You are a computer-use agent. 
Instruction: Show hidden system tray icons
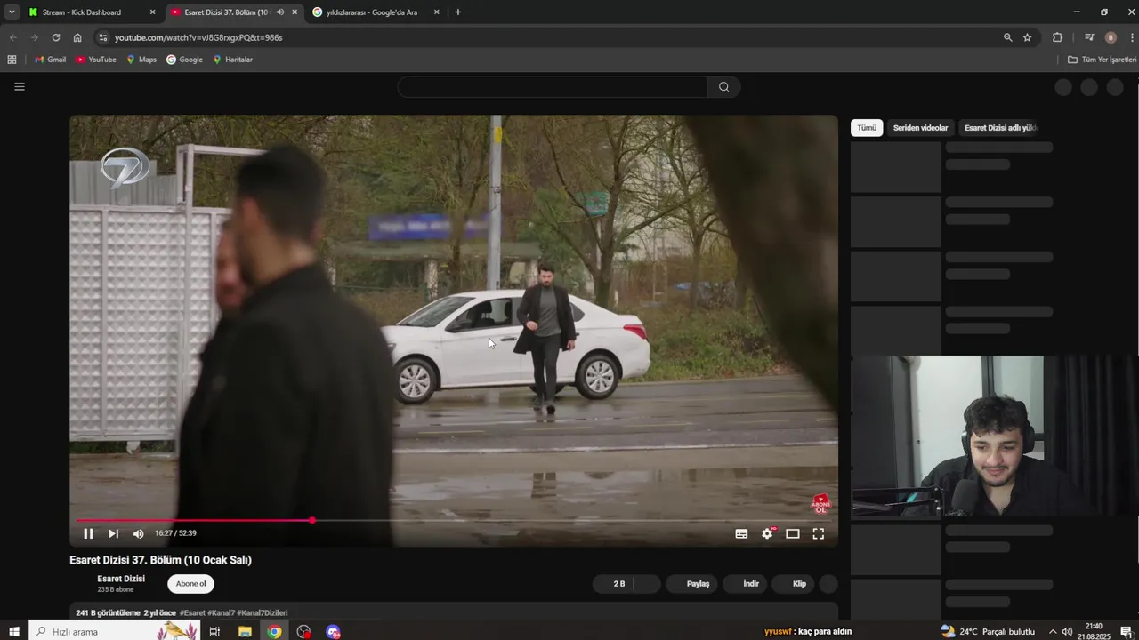1053,631
